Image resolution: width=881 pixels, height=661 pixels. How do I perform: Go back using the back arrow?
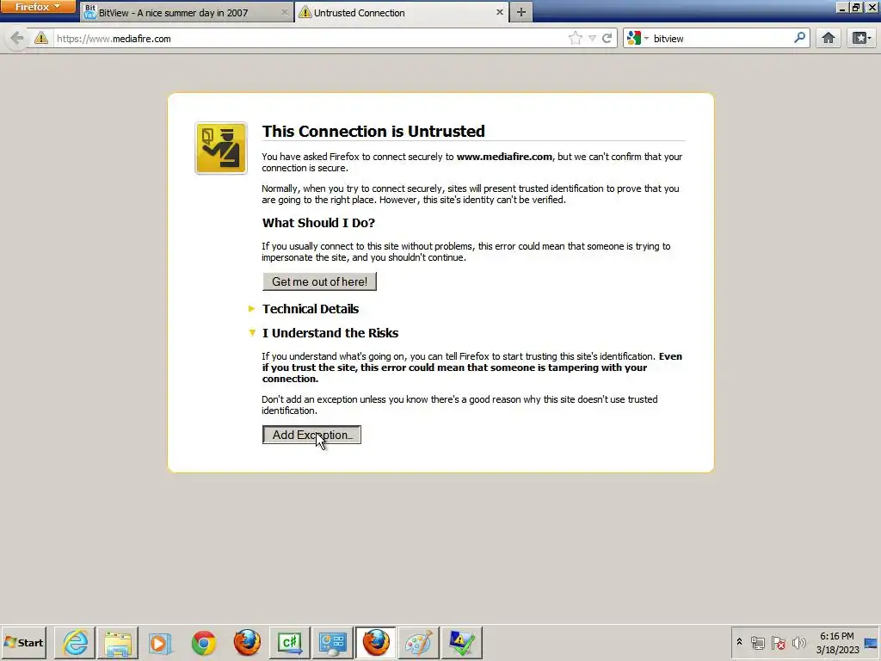point(17,38)
